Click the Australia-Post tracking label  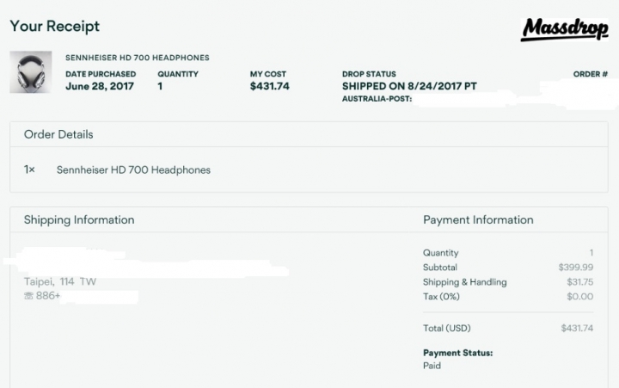377,99
